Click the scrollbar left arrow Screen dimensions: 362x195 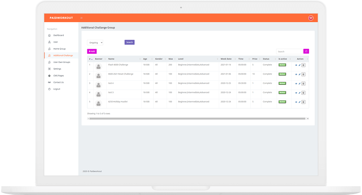point(88,118)
